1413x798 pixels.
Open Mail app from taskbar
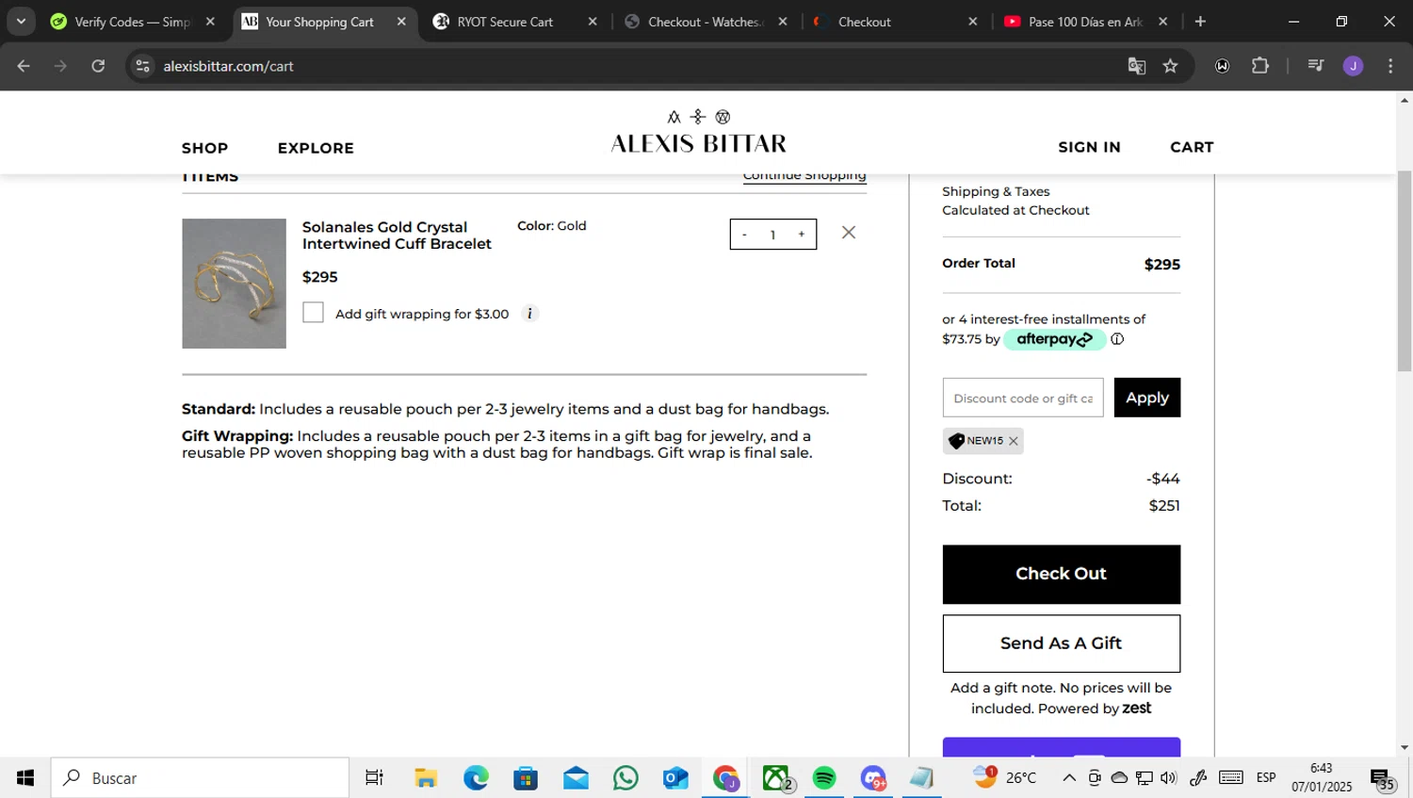tap(576, 778)
